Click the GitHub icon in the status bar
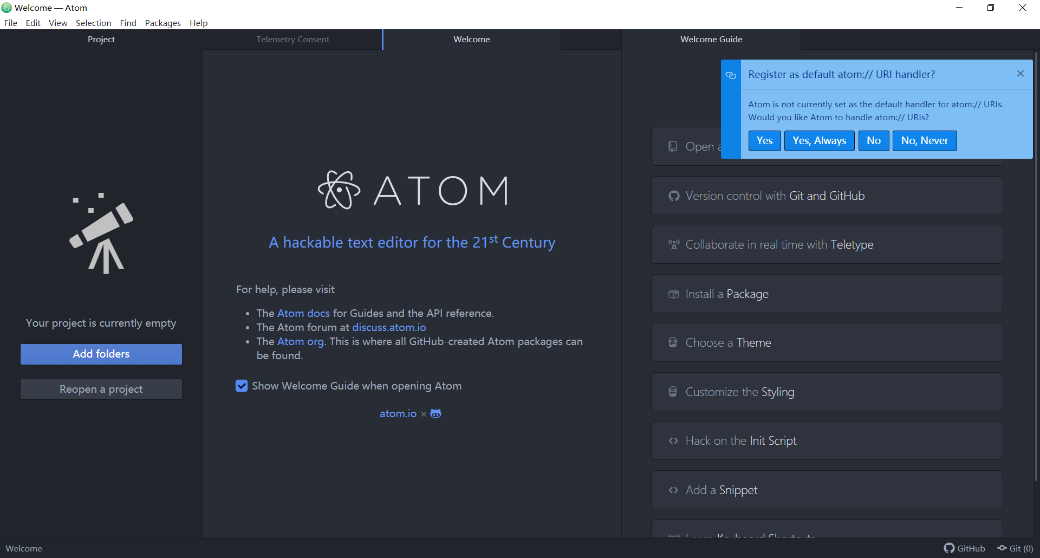1040x558 pixels. pos(949,548)
